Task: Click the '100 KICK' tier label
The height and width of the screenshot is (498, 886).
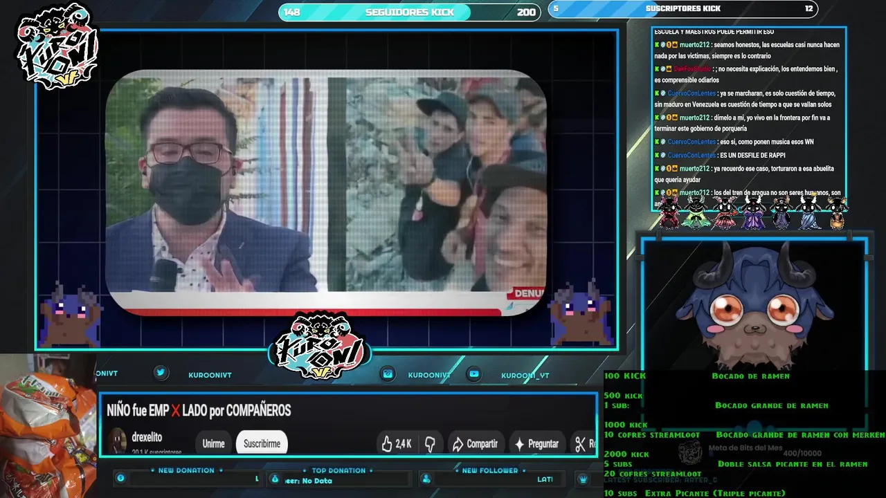Action: pyautogui.click(x=624, y=376)
